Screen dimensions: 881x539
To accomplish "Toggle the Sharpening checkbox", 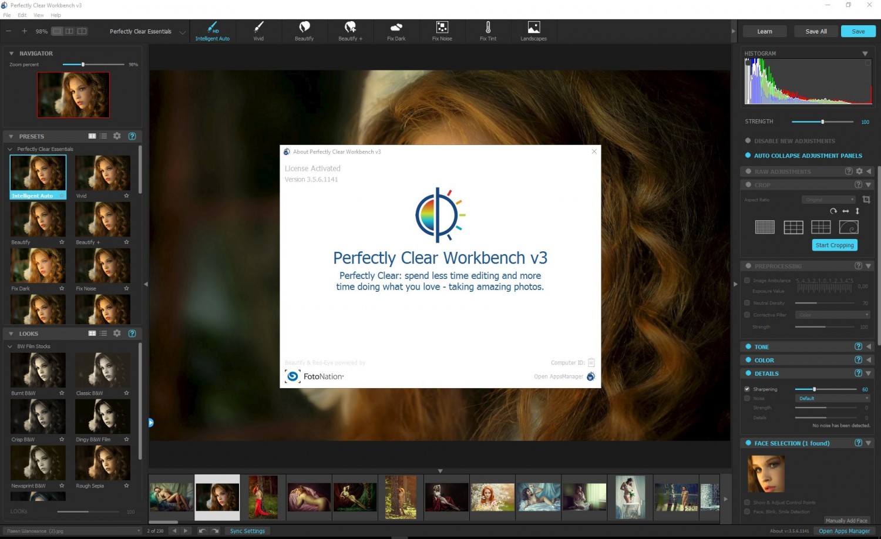I will [747, 389].
